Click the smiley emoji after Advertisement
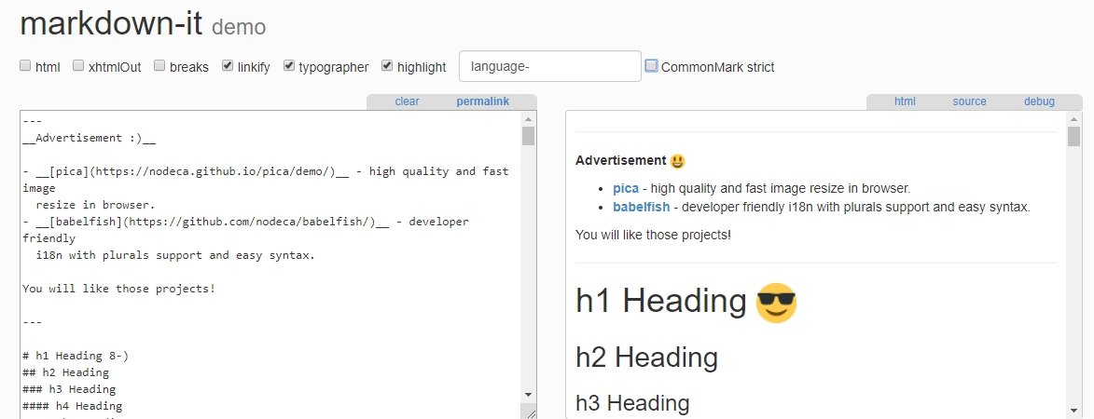This screenshot has height=419, width=1094. [x=678, y=161]
